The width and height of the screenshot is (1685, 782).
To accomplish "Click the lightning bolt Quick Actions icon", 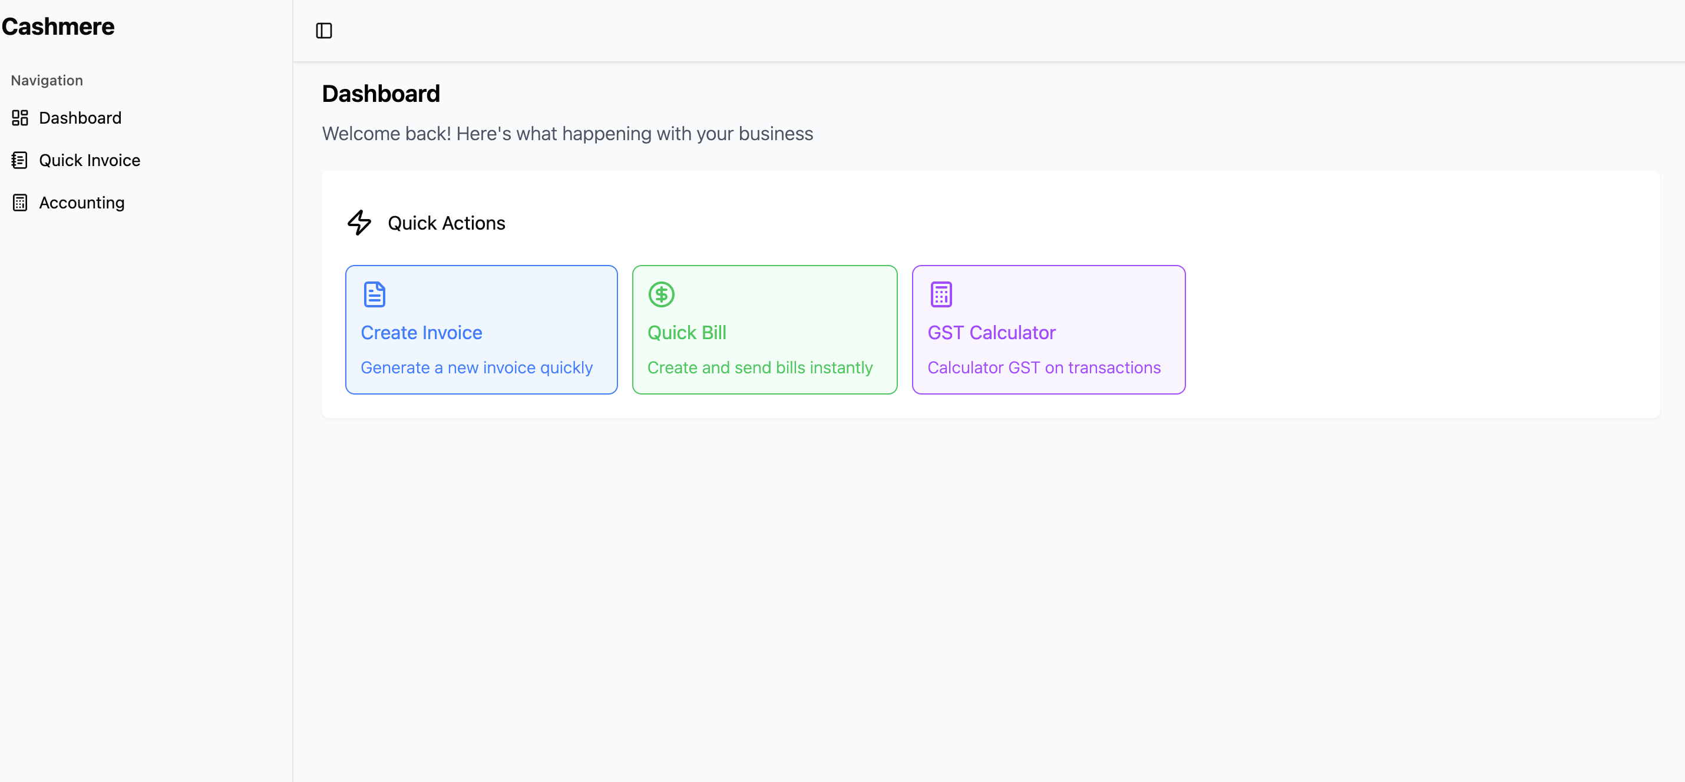I will (x=359, y=223).
